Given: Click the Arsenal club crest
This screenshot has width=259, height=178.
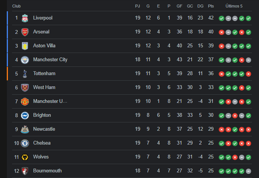Looking at the screenshot, I should pos(25,32).
